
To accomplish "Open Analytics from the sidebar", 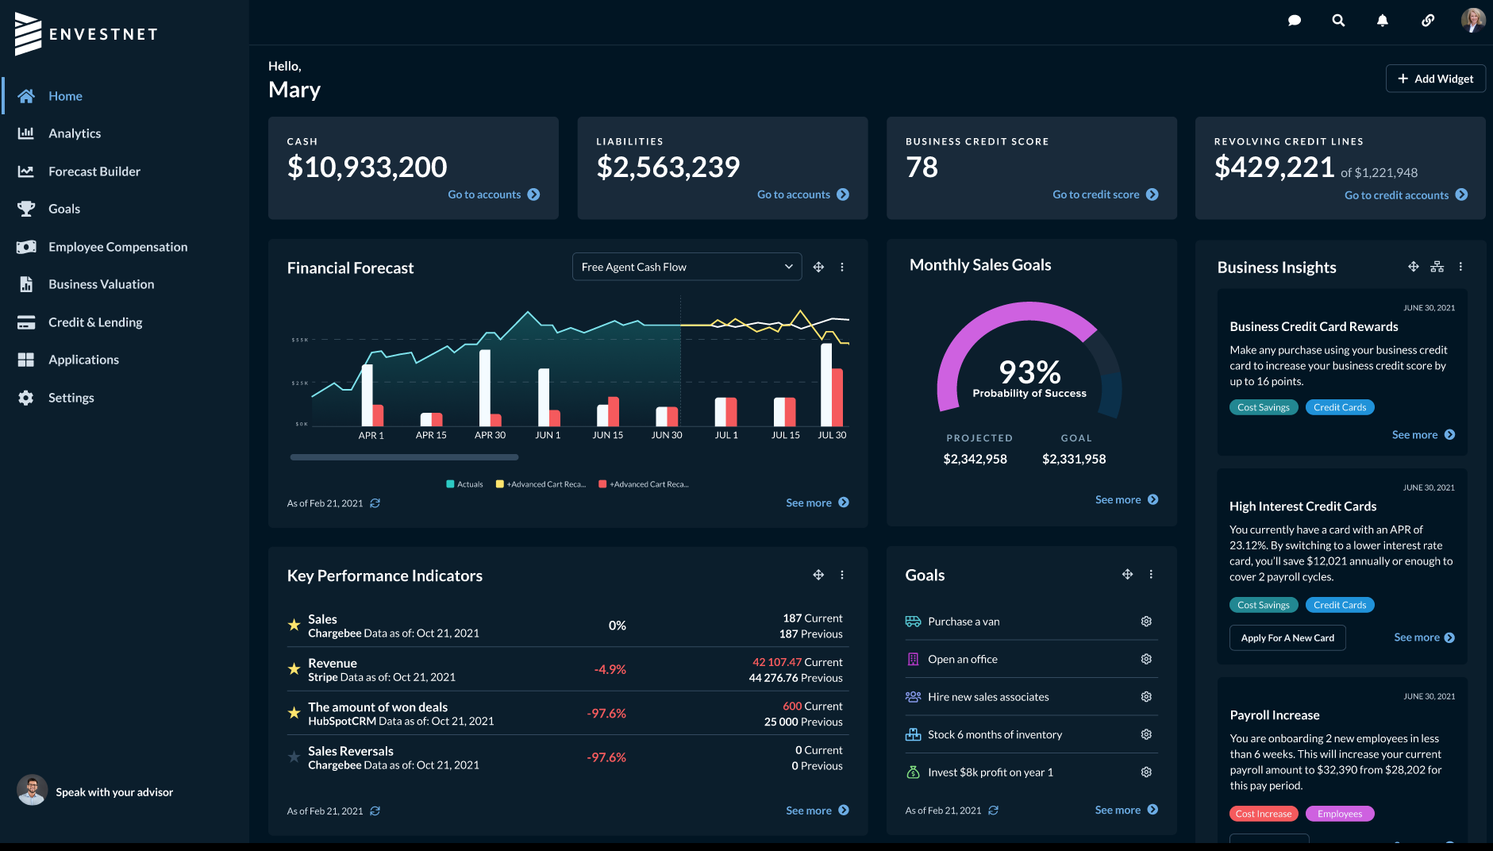I will (x=75, y=133).
